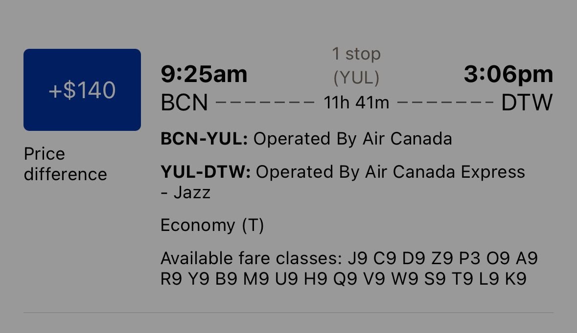Click the Available fare classes label
This screenshot has width=577, height=333.
pyautogui.click(x=251, y=258)
